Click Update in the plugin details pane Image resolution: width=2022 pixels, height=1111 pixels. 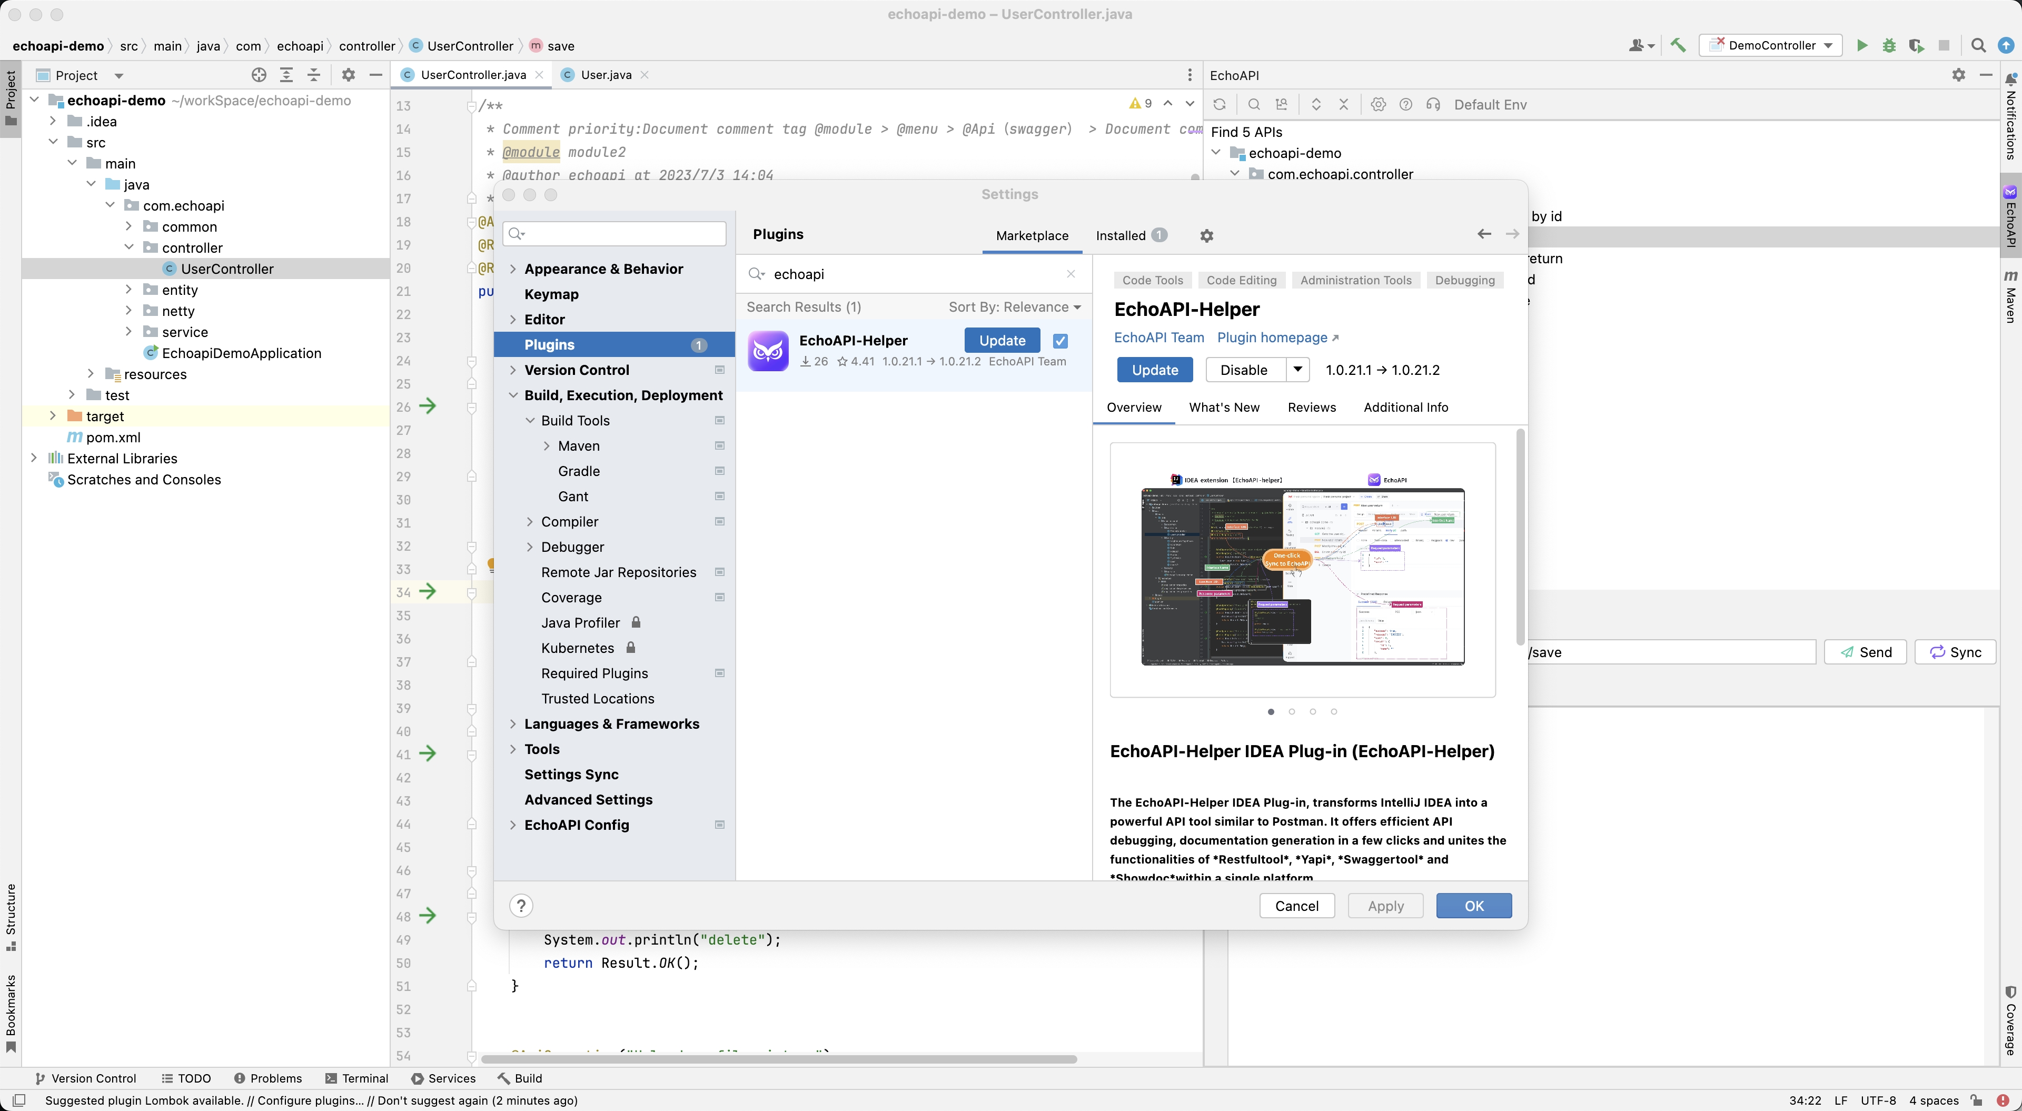click(1155, 370)
